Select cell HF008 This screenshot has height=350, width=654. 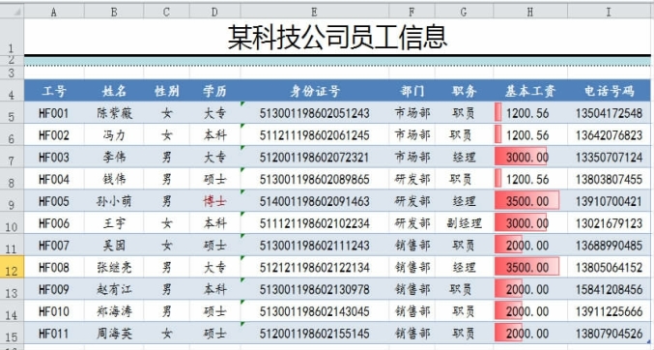click(54, 267)
